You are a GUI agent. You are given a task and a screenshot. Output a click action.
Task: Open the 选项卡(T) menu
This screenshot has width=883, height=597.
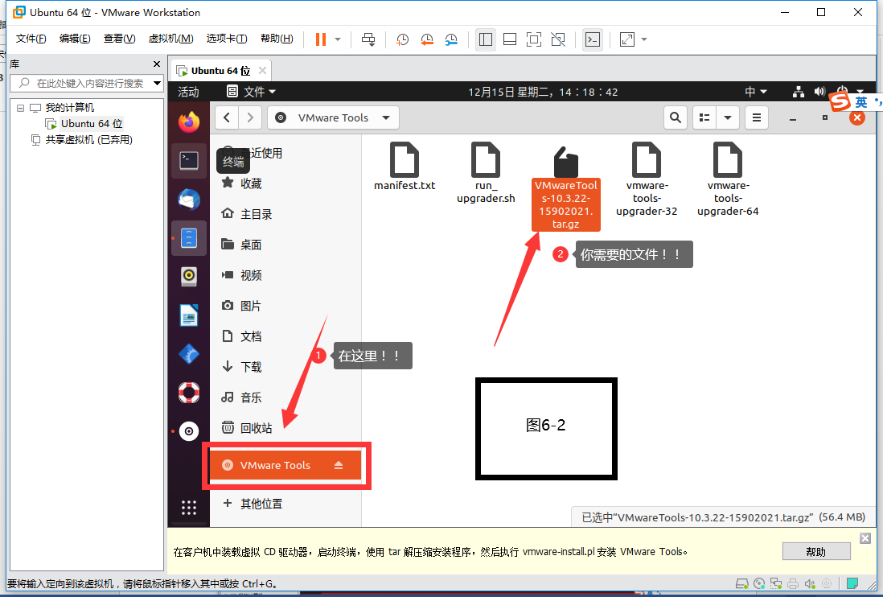click(227, 39)
